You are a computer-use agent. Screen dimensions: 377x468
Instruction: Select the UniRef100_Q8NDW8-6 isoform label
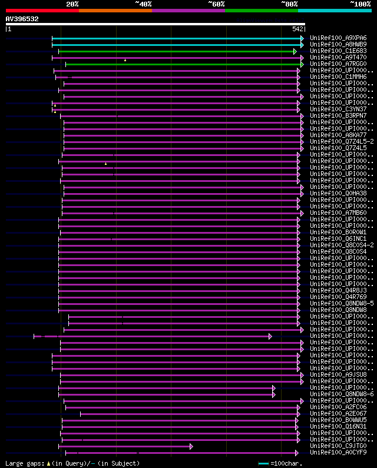[342, 394]
